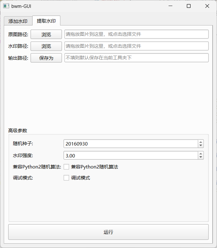Maximize the bwm-GUI window
The width and height of the screenshot is (217, 248).
(189, 6)
